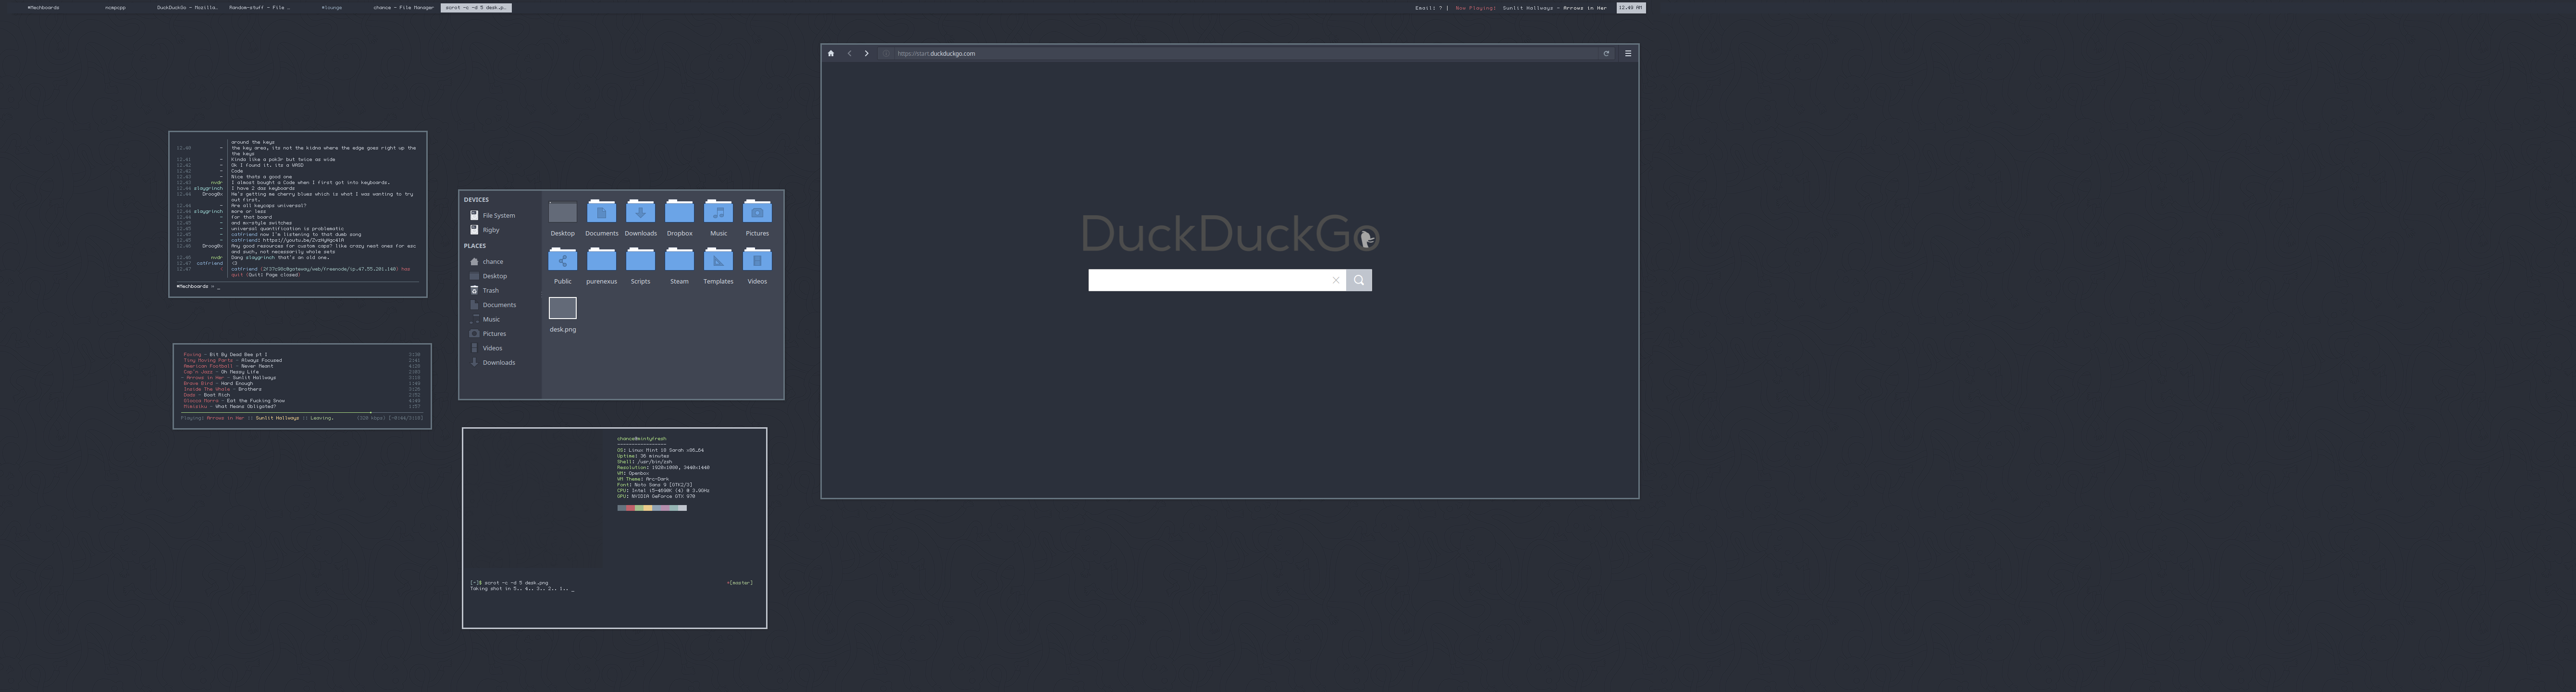Click the browser Forward arrow
The image size is (2576, 692).
tap(866, 54)
